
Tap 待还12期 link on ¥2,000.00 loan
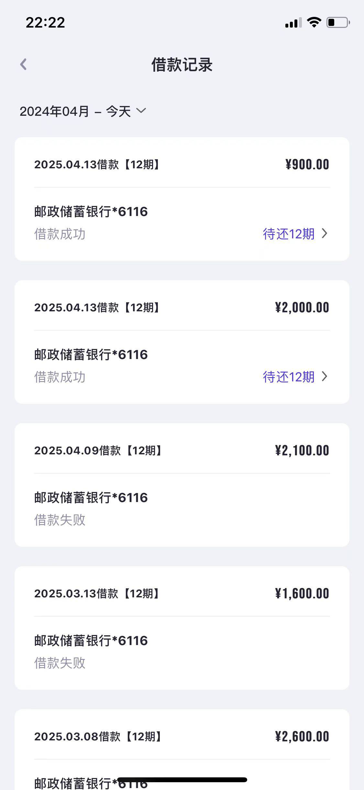click(x=289, y=377)
